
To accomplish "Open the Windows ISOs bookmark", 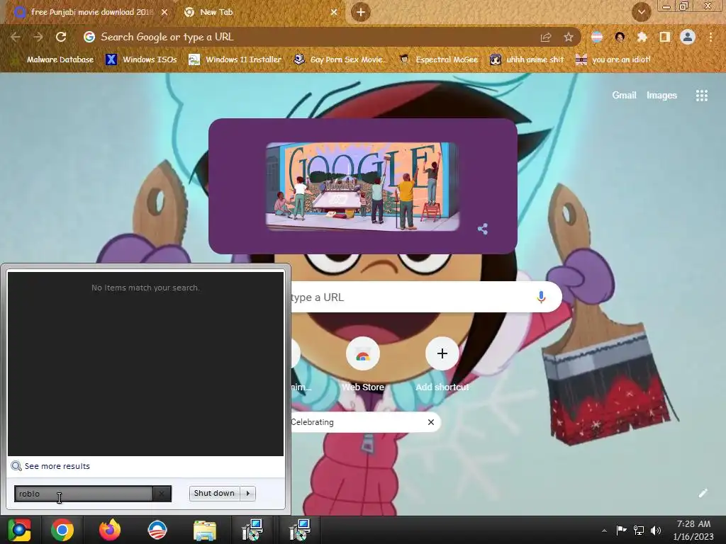I will tap(141, 59).
